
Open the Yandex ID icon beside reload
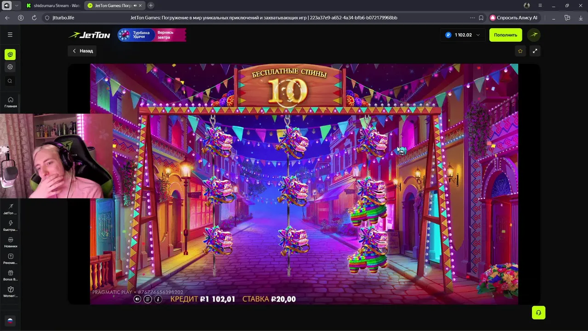click(x=21, y=17)
